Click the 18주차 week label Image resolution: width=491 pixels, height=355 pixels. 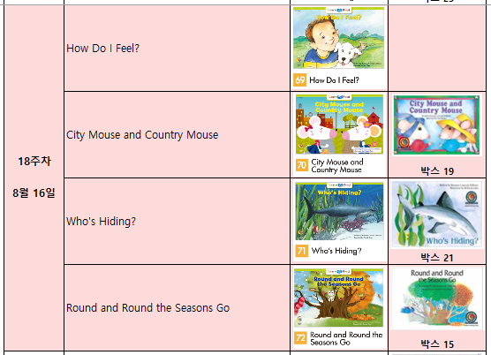34,162
